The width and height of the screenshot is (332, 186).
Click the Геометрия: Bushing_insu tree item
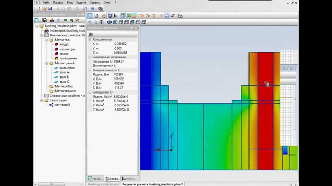point(67,30)
